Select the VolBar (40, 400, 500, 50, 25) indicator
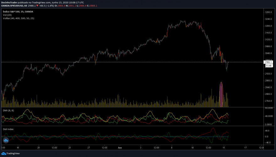This screenshot has width=276, height=157. coord(19,18)
